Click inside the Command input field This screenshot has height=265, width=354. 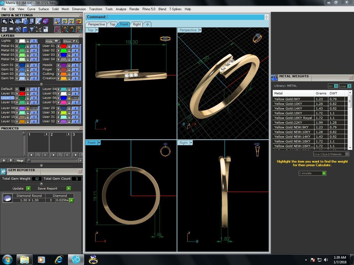[186, 17]
